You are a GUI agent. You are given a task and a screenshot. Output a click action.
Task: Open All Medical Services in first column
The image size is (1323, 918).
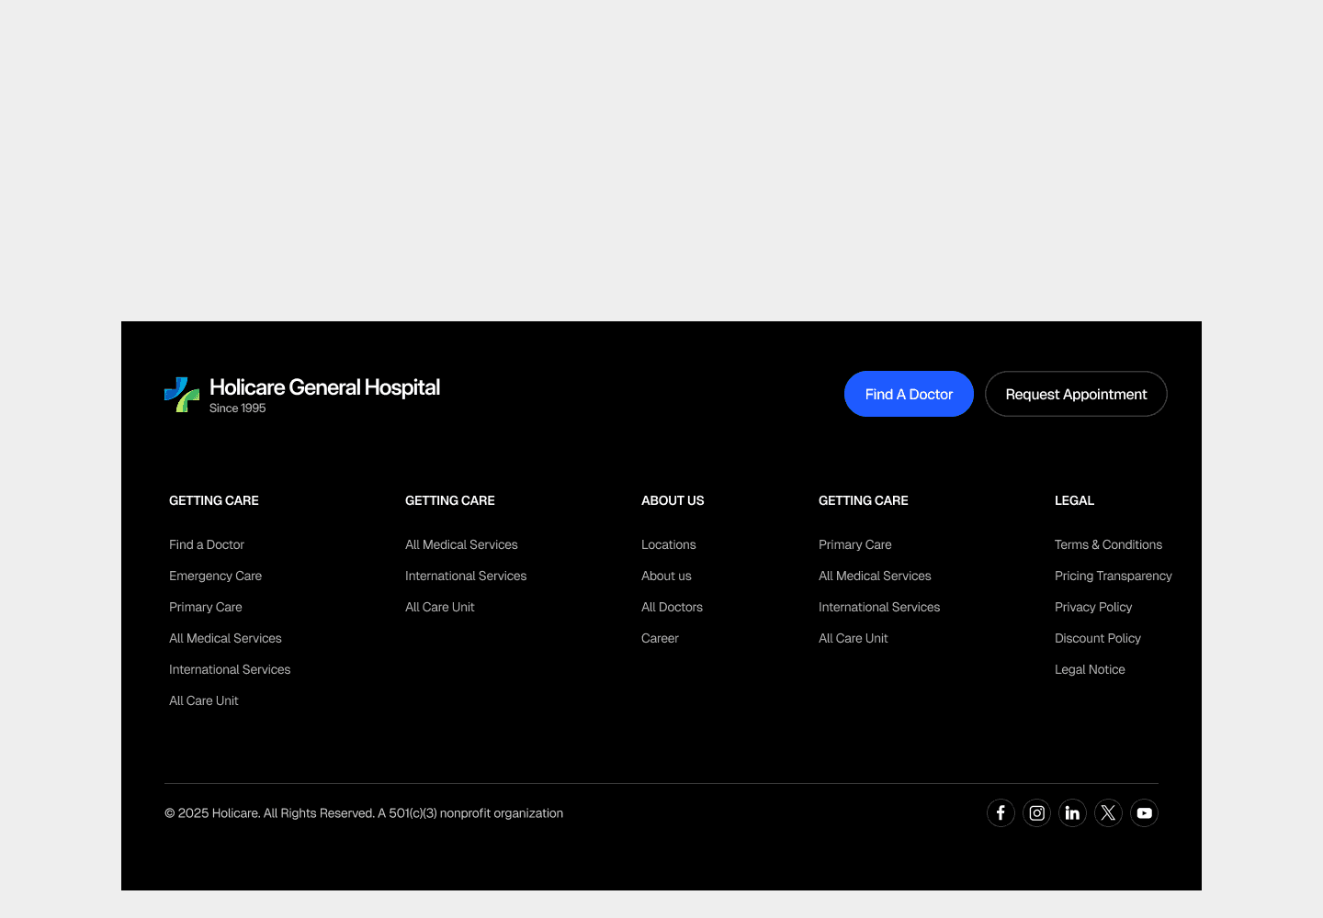(225, 638)
